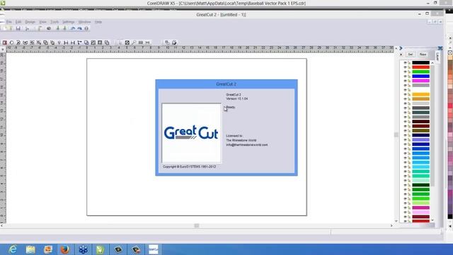Click 'The Rhinestone World' licensee text
The height and width of the screenshot is (255, 453).
click(x=241, y=140)
